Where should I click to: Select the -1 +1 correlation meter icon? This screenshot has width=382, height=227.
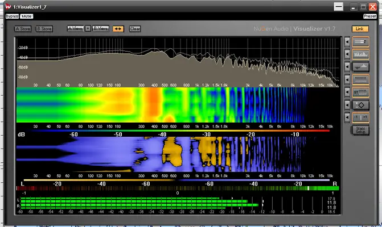360,117
